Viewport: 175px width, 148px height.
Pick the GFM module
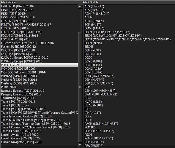(x=87, y=87)
